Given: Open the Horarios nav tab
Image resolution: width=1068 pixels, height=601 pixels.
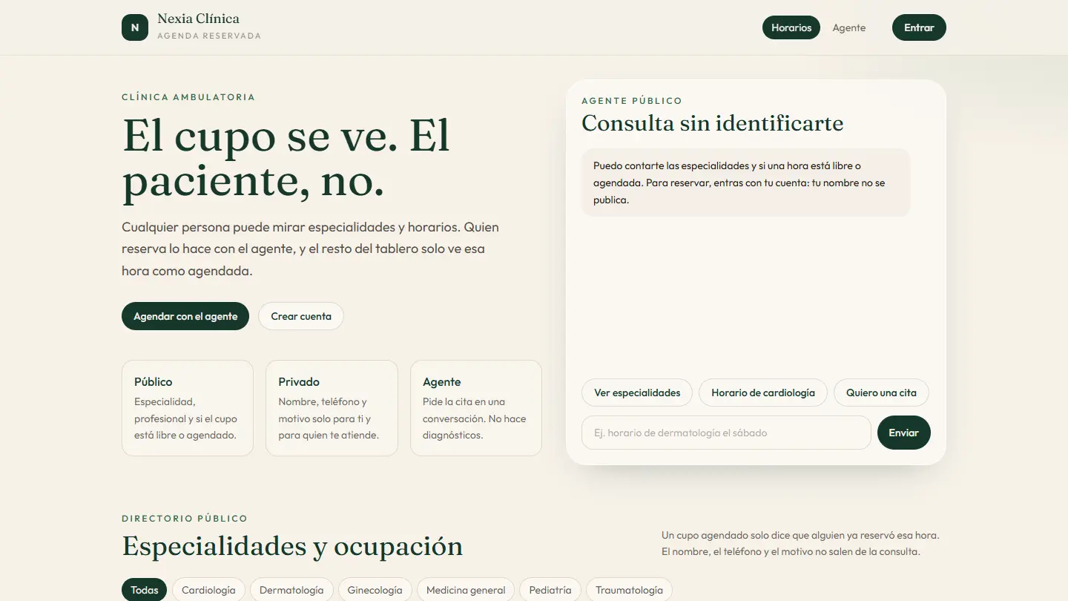Looking at the screenshot, I should (x=791, y=27).
